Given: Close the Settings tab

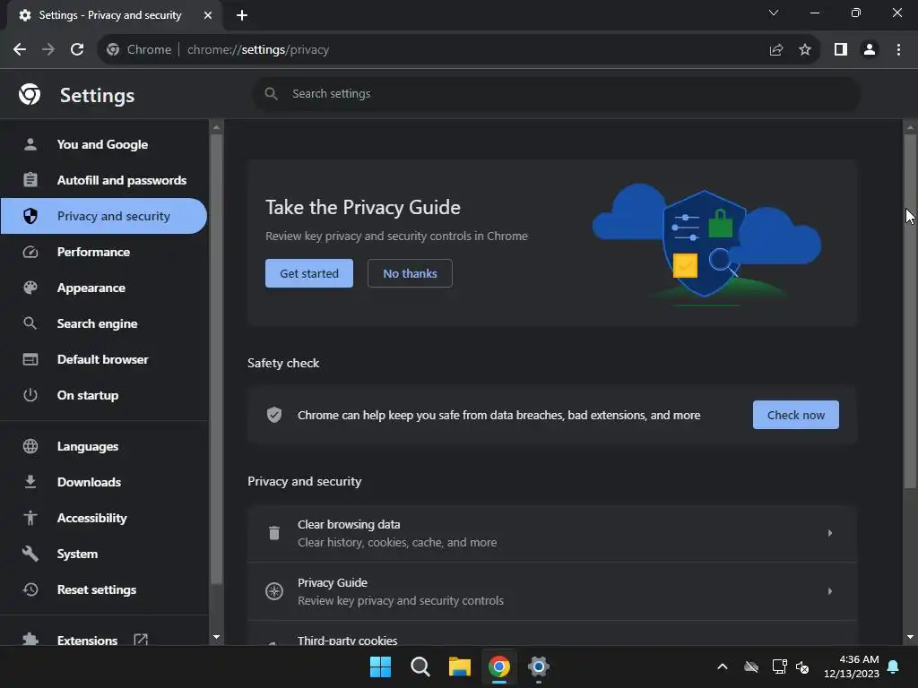Looking at the screenshot, I should (208, 15).
